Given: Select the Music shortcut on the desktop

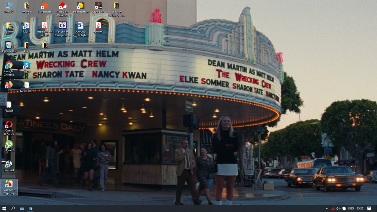Looking at the screenshot, I should (x=27, y=27).
